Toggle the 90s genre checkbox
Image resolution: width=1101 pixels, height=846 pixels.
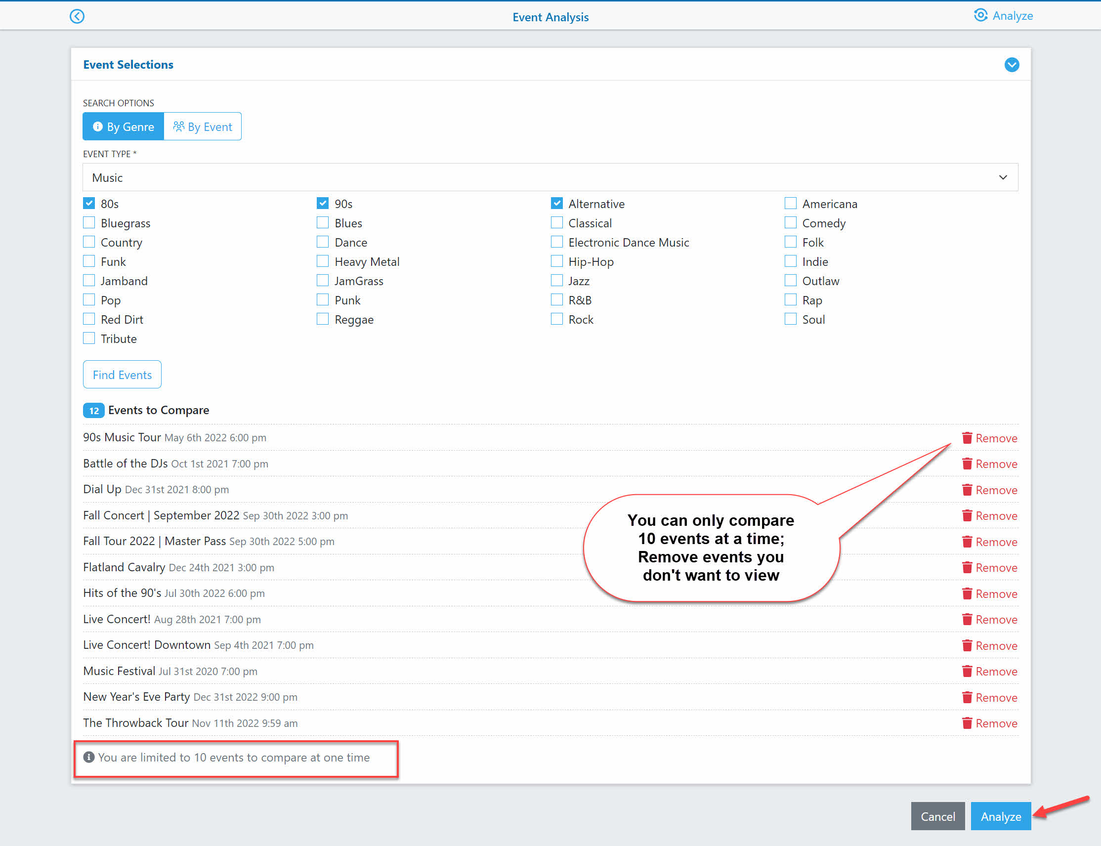[322, 204]
